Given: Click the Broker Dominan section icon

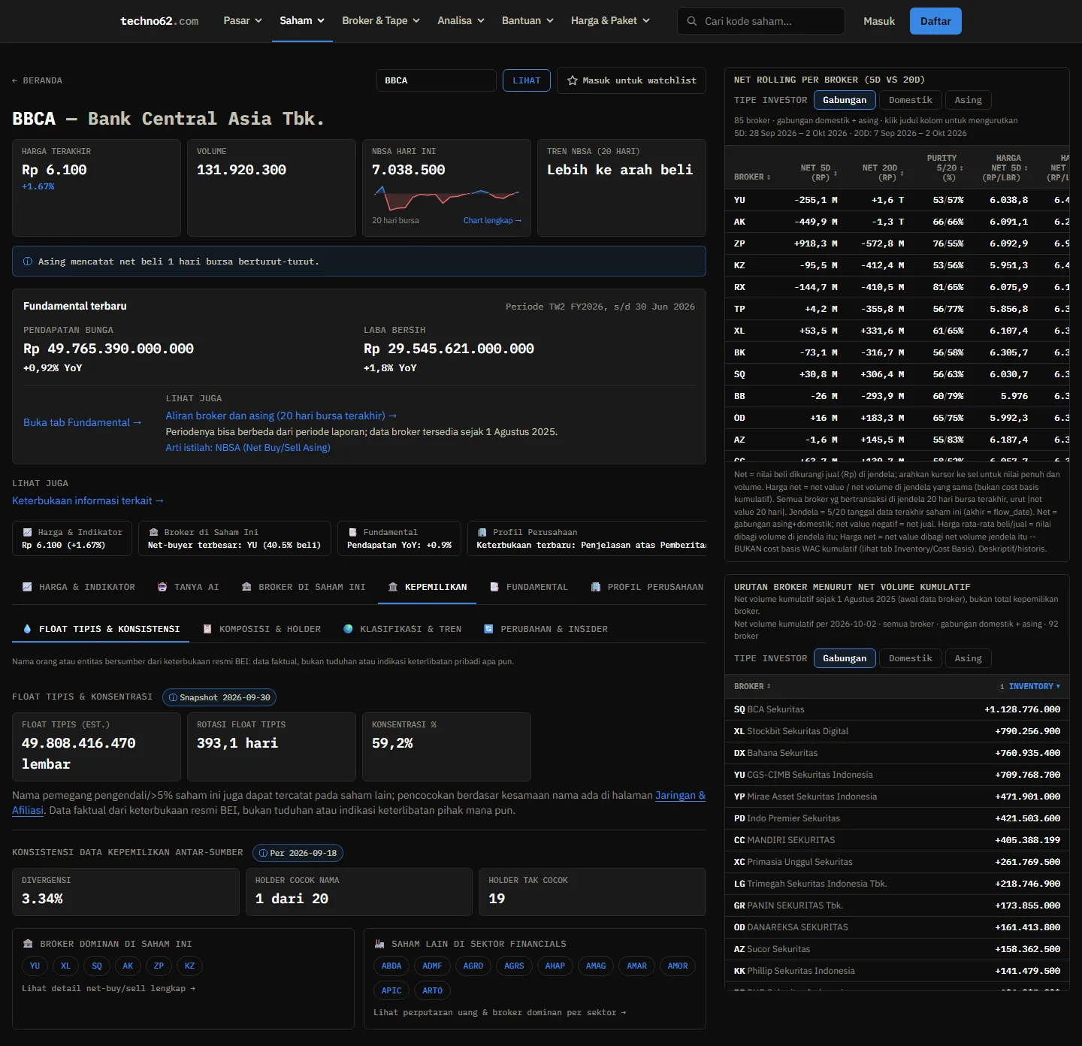Looking at the screenshot, I should 28,944.
